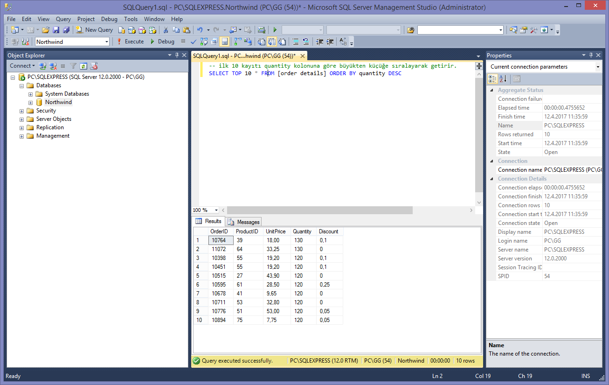
Task: Open the Tools menu
Action: click(131, 19)
